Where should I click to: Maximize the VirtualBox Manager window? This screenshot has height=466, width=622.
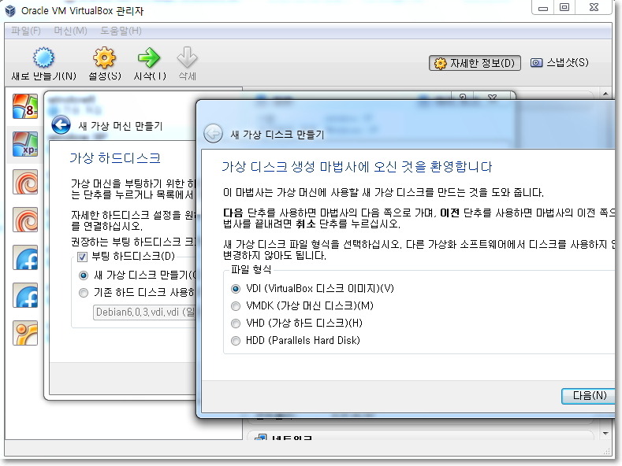tap(564, 7)
